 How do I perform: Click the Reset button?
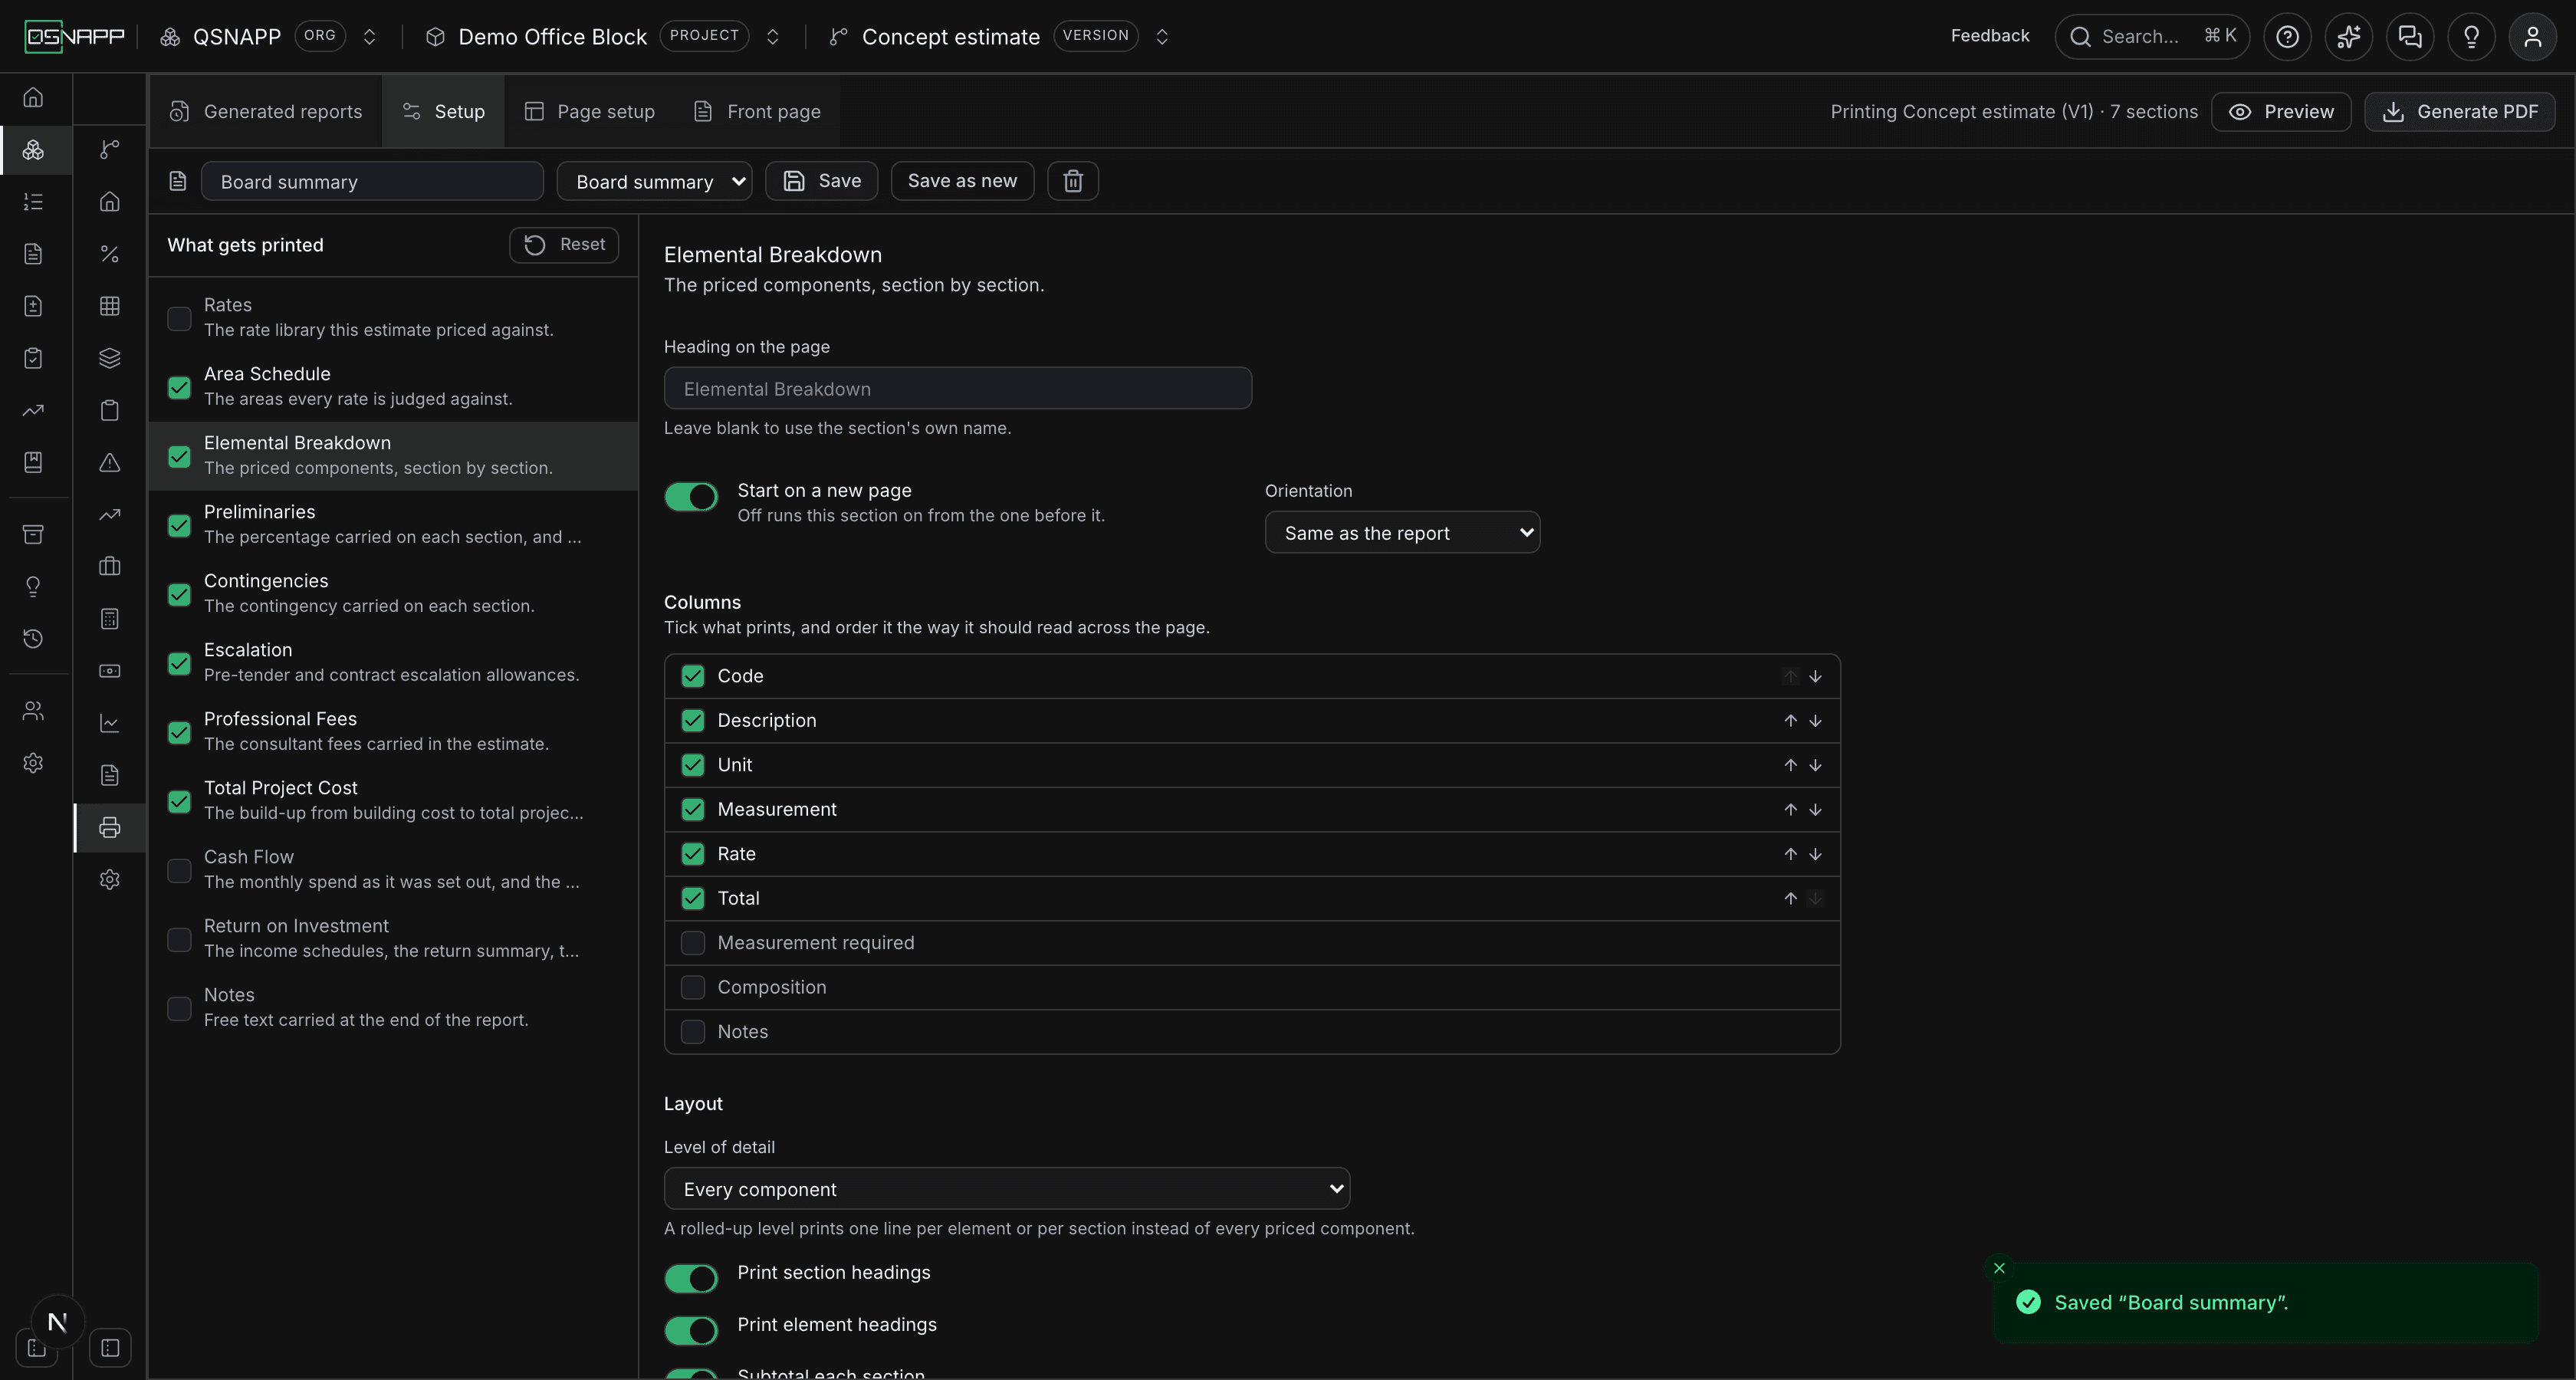point(564,245)
